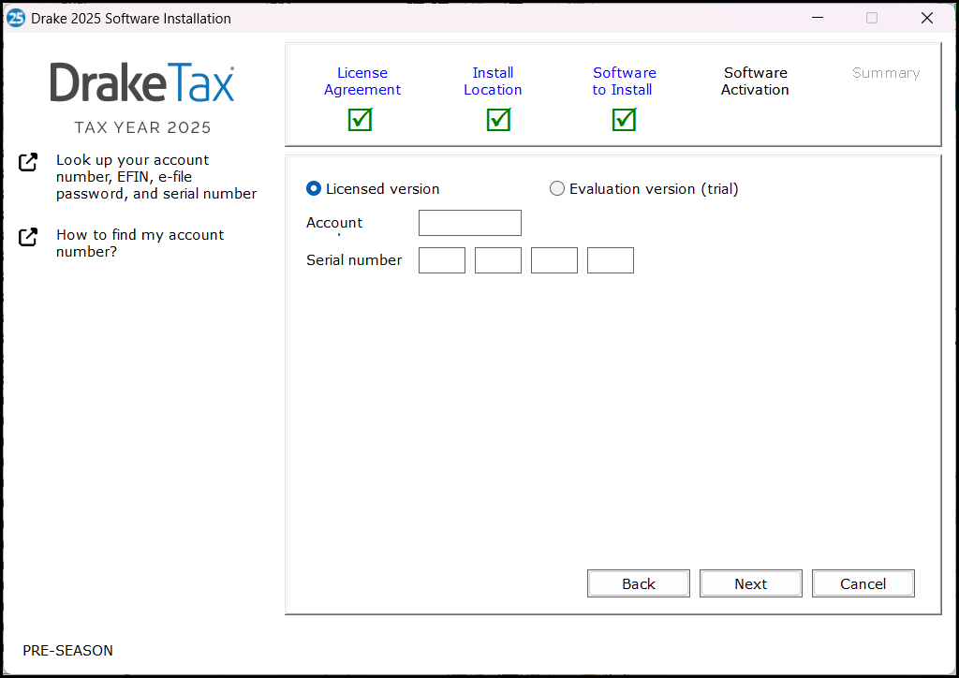Open the How to find my account number link
959x678 pixels.
pyautogui.click(x=140, y=243)
